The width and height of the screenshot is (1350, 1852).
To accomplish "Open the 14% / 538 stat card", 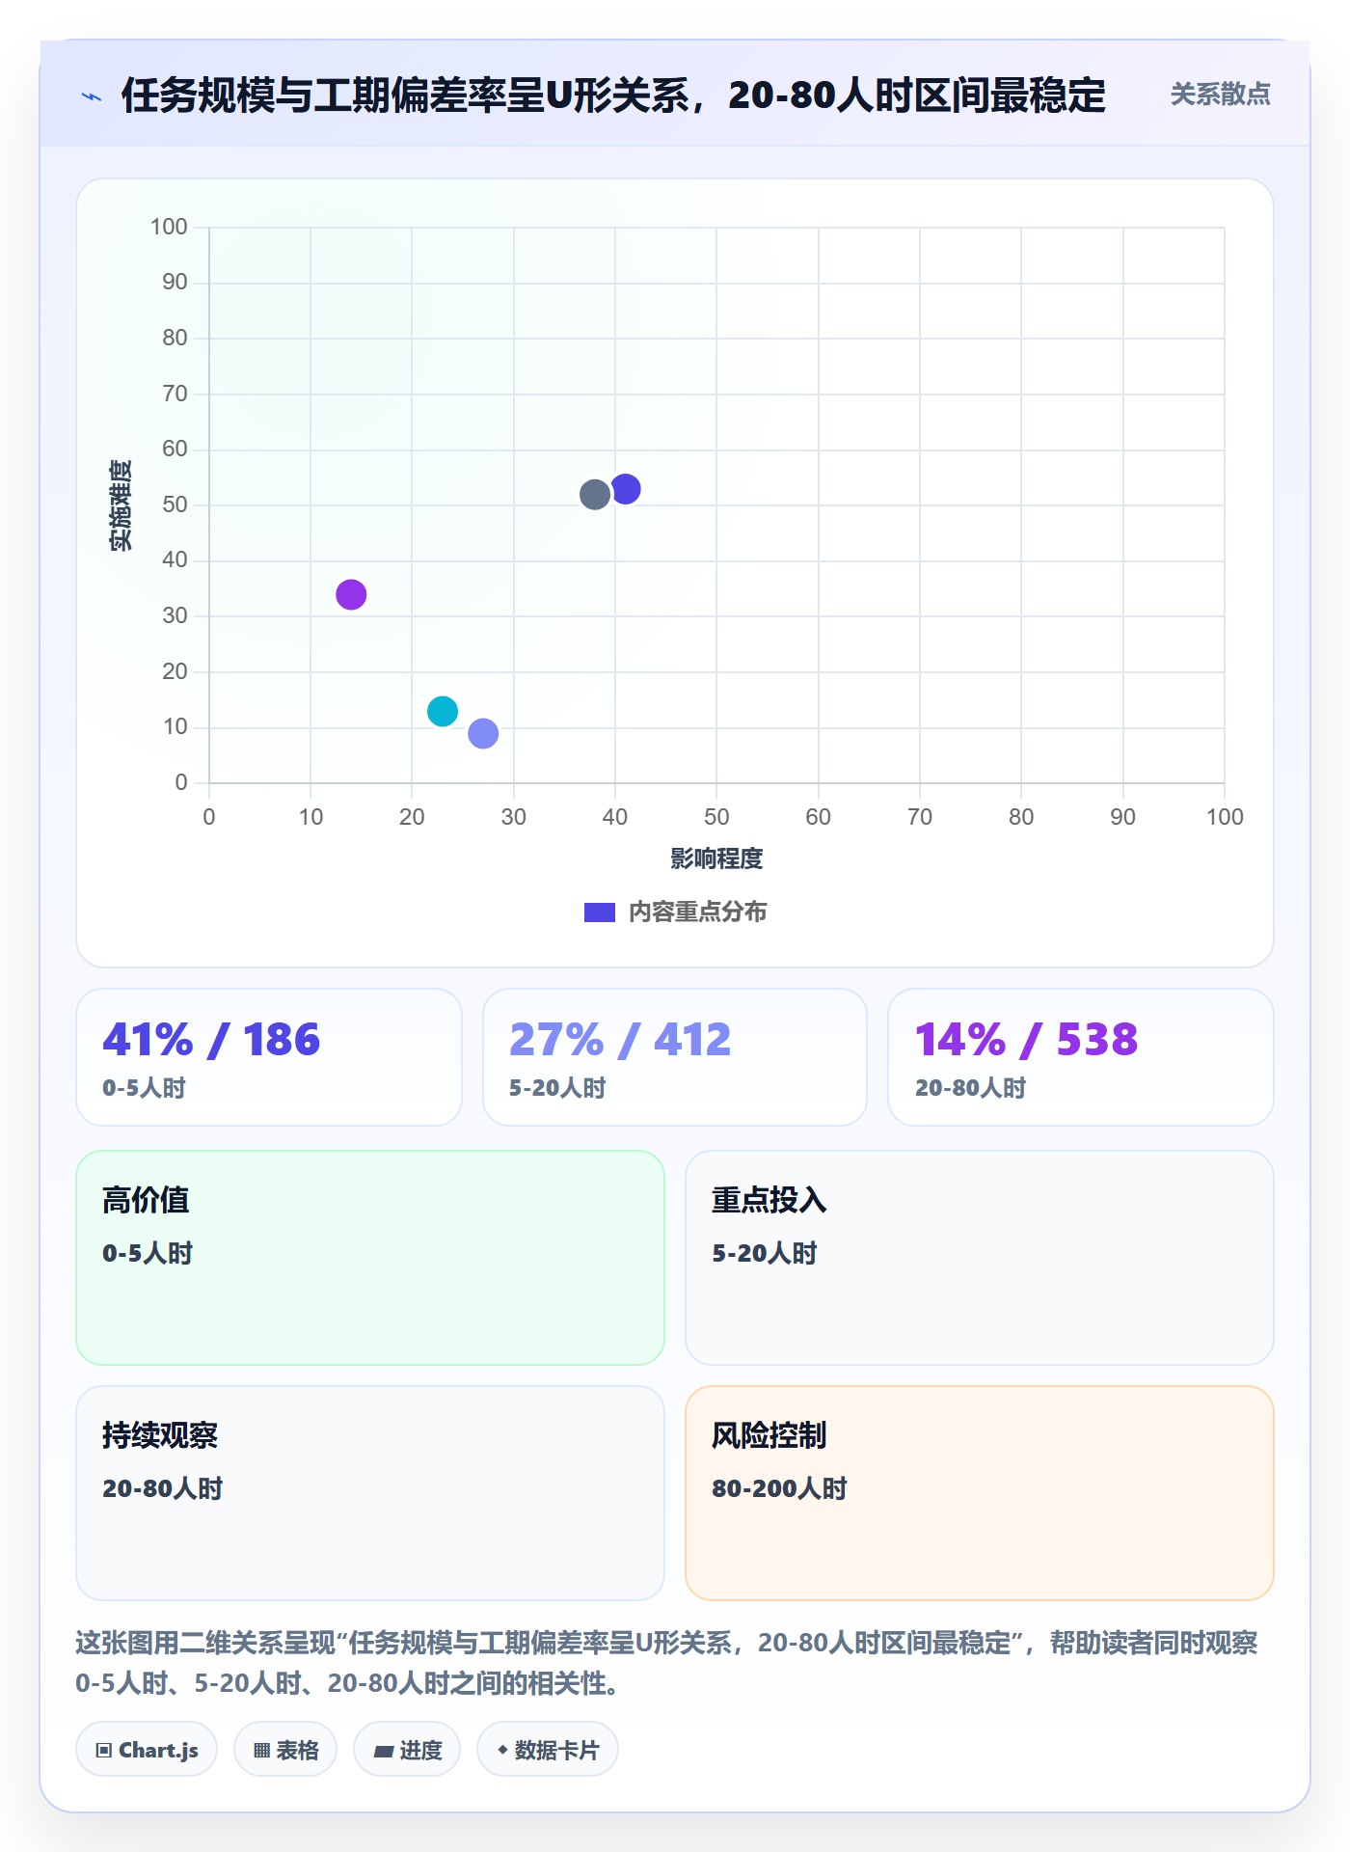I will pyautogui.click(x=1081, y=1057).
